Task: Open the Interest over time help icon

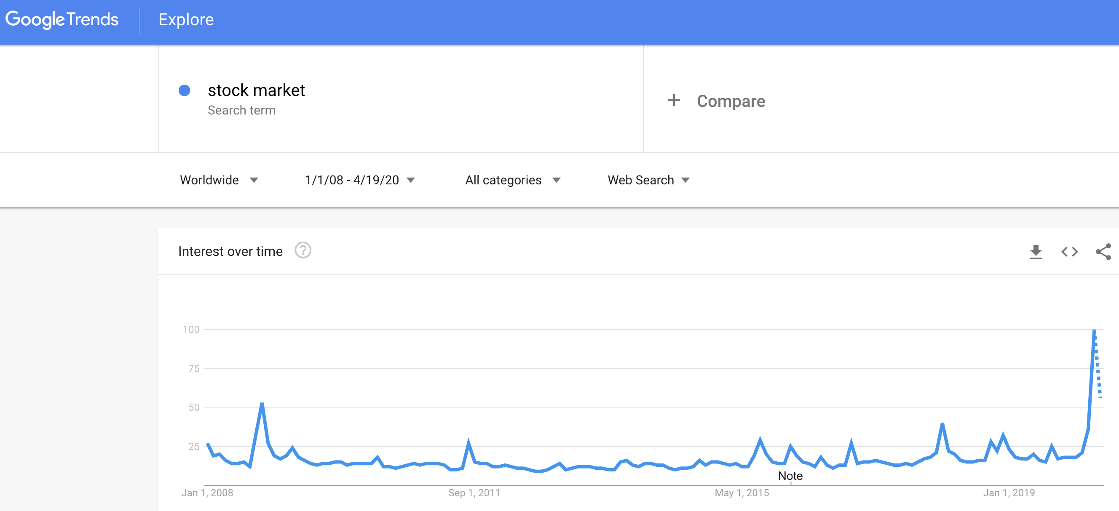Action: (x=303, y=250)
